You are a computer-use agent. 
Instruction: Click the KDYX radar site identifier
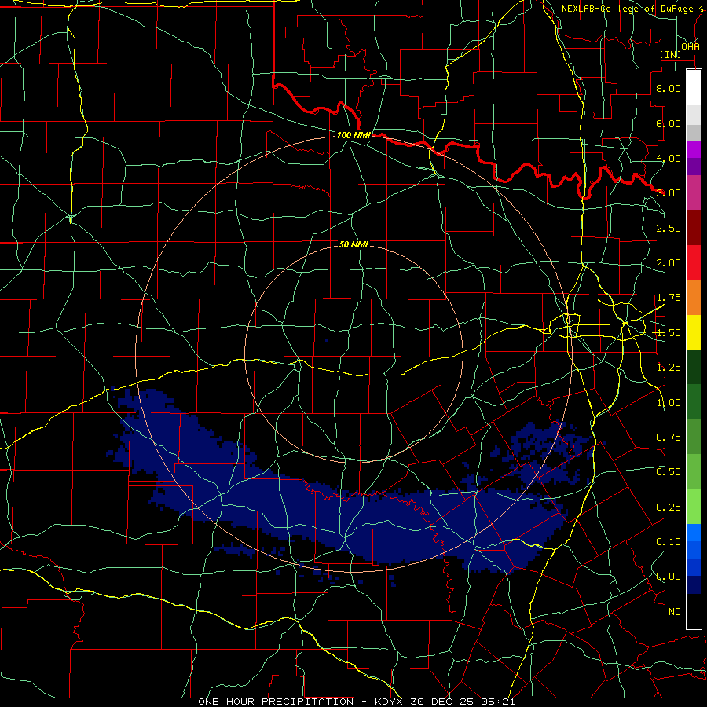click(390, 702)
